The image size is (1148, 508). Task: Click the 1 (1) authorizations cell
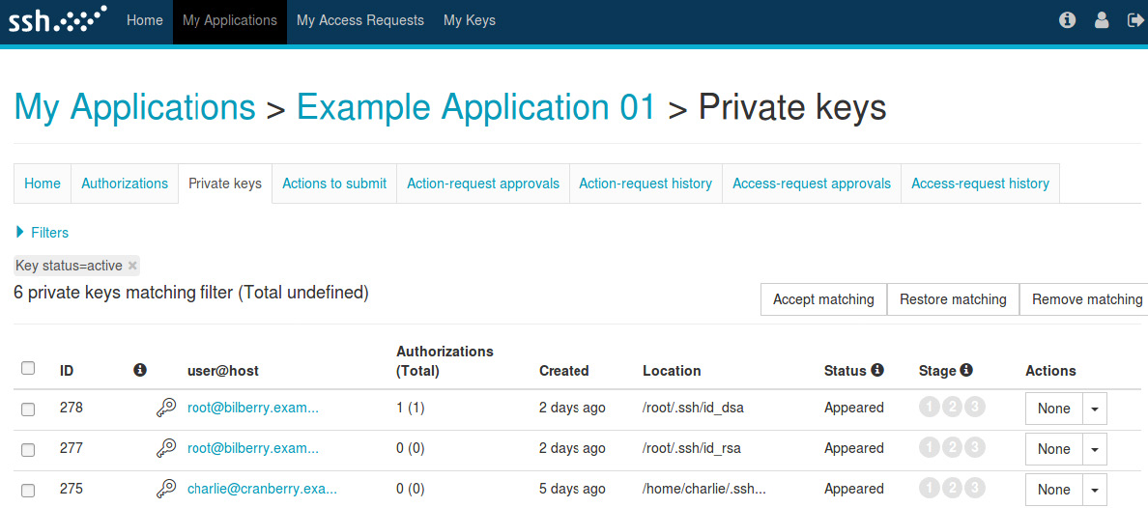pos(410,408)
